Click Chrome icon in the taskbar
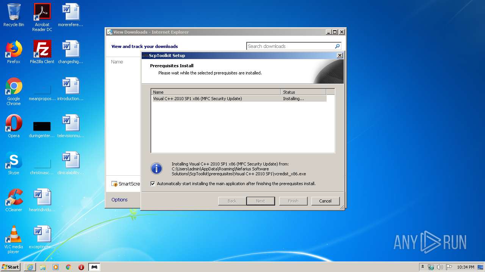 (x=69, y=267)
